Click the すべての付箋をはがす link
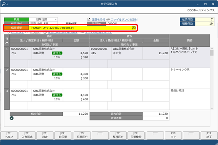This screenshot has width=218, height=145. click(x=98, y=32)
